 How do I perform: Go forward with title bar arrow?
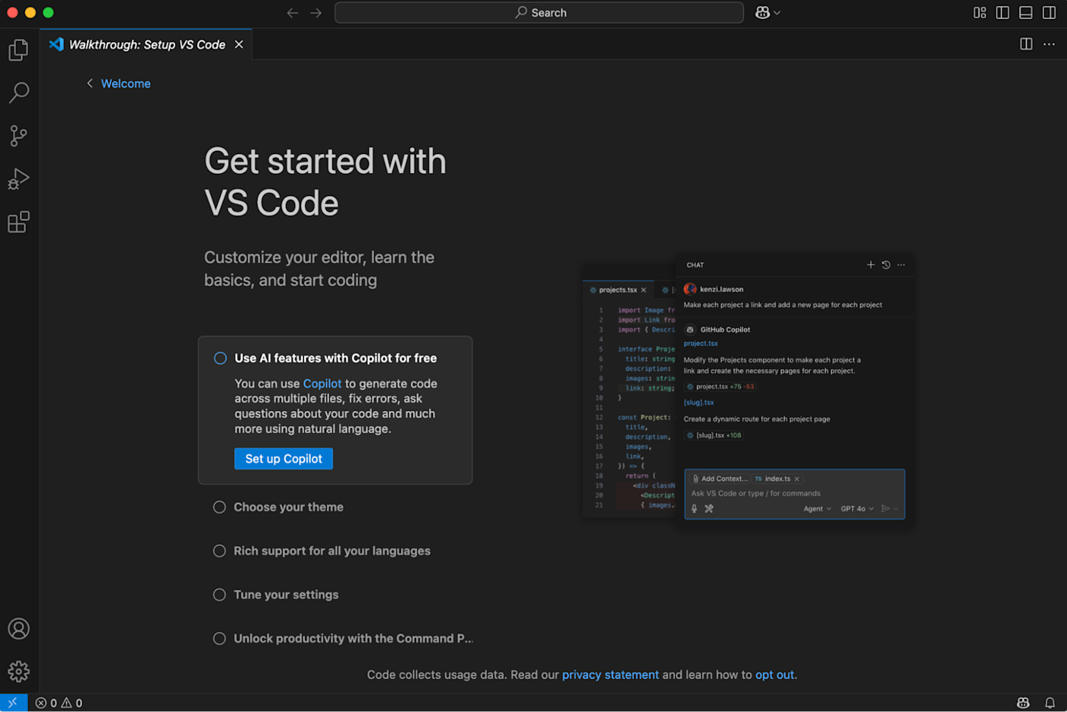[316, 13]
